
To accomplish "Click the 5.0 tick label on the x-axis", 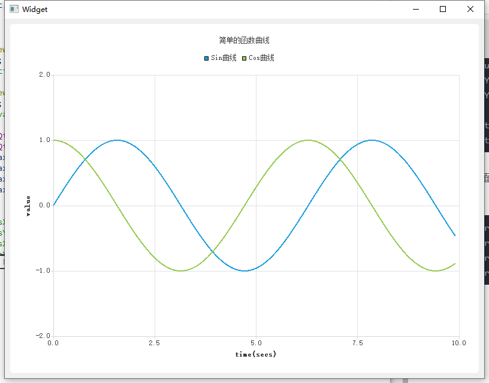I will (256, 343).
